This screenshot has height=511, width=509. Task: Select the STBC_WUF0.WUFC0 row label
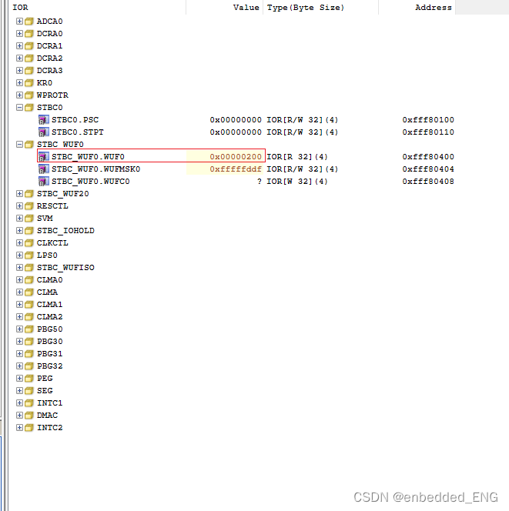91,182
